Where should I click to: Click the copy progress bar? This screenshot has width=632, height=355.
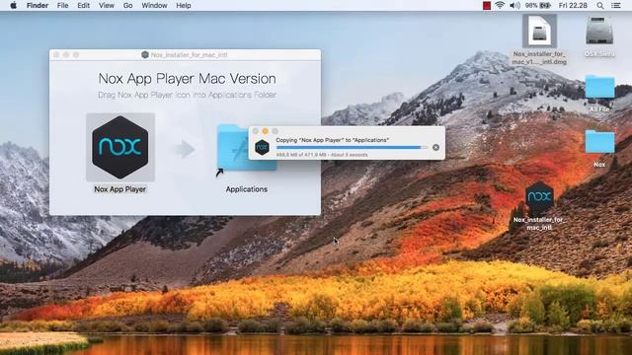click(x=352, y=147)
